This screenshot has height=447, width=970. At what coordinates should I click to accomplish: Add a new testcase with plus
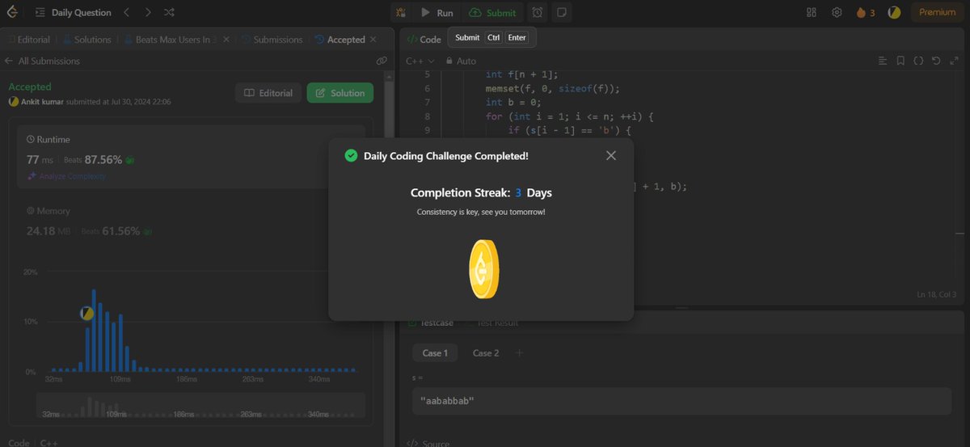(x=519, y=353)
